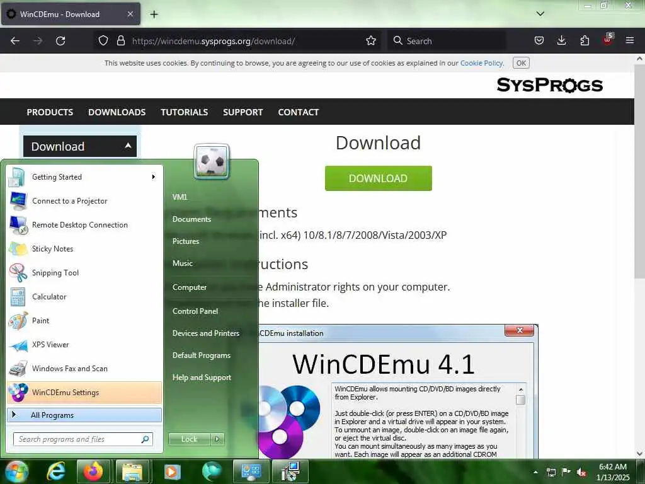Open TUTORIALS navigation menu

coord(185,112)
